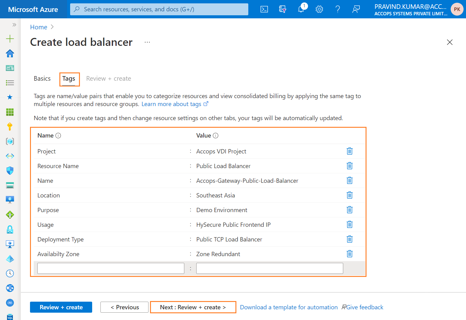Select the Tags tab
The image size is (466, 320).
point(69,79)
